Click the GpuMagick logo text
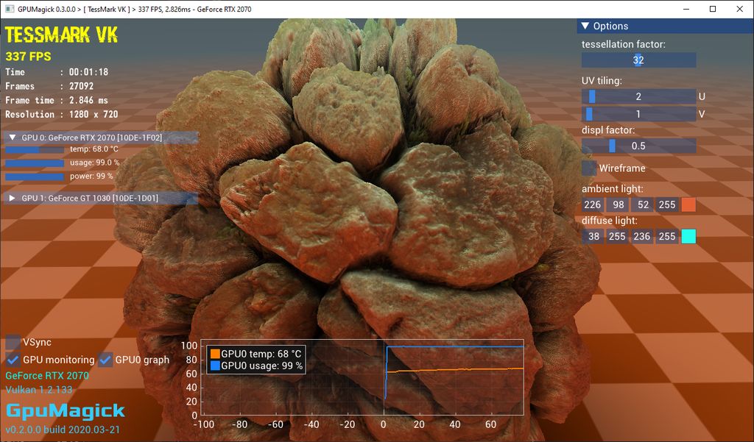 [66, 411]
